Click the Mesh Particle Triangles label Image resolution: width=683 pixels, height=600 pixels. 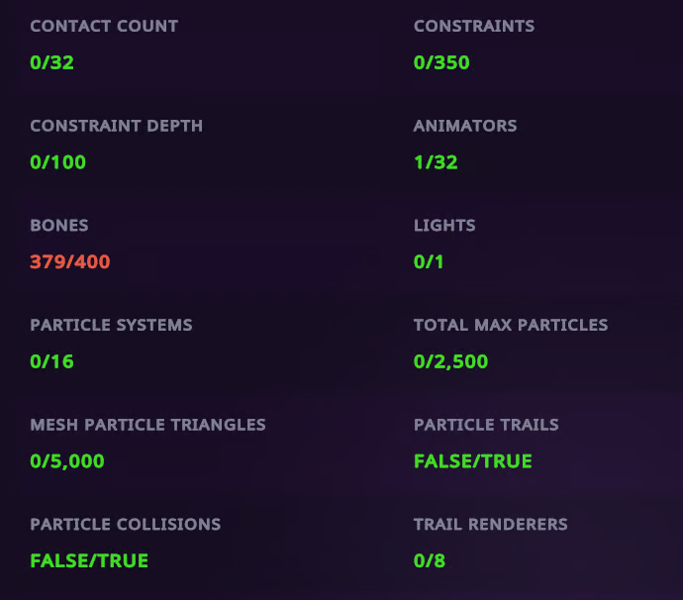click(x=147, y=425)
